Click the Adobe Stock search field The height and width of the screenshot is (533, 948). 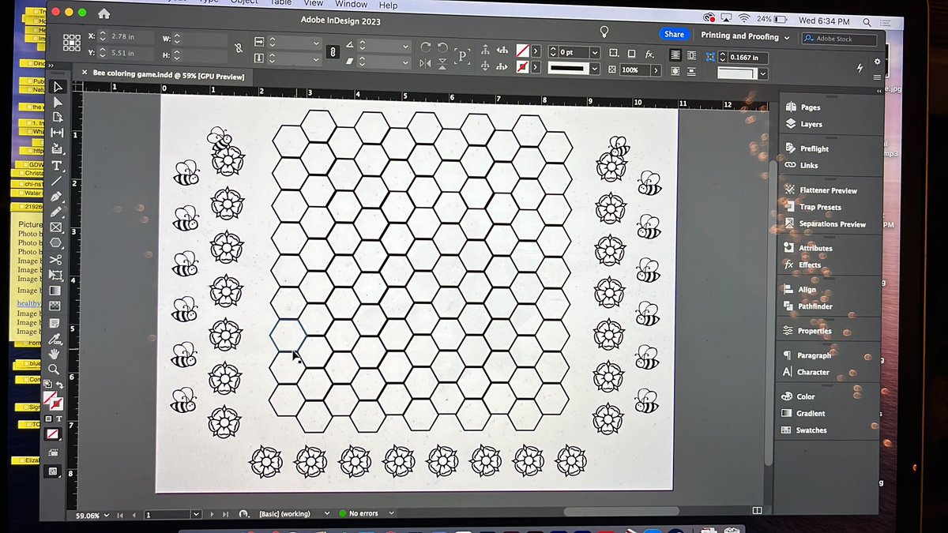coord(839,39)
